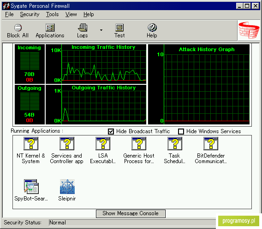This screenshot has height=229, width=262.
Task: Click the Sygate title bar app icon
Action: (x=6, y=6)
